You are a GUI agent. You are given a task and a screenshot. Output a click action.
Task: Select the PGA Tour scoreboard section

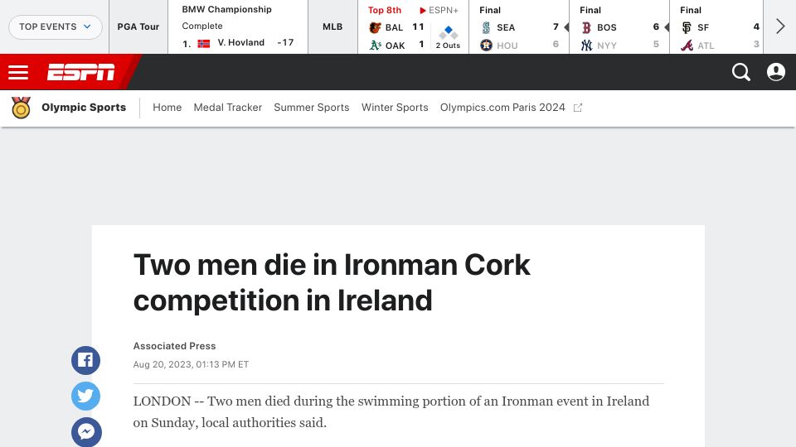[138, 26]
